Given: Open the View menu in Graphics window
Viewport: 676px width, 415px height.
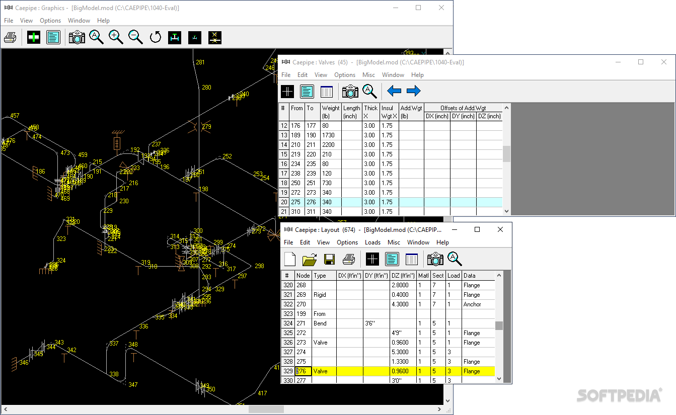Looking at the screenshot, I should (27, 21).
